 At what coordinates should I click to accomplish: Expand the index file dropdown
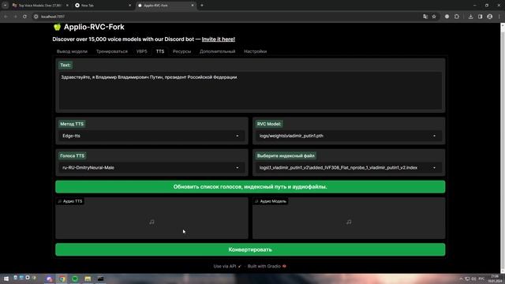click(x=434, y=168)
